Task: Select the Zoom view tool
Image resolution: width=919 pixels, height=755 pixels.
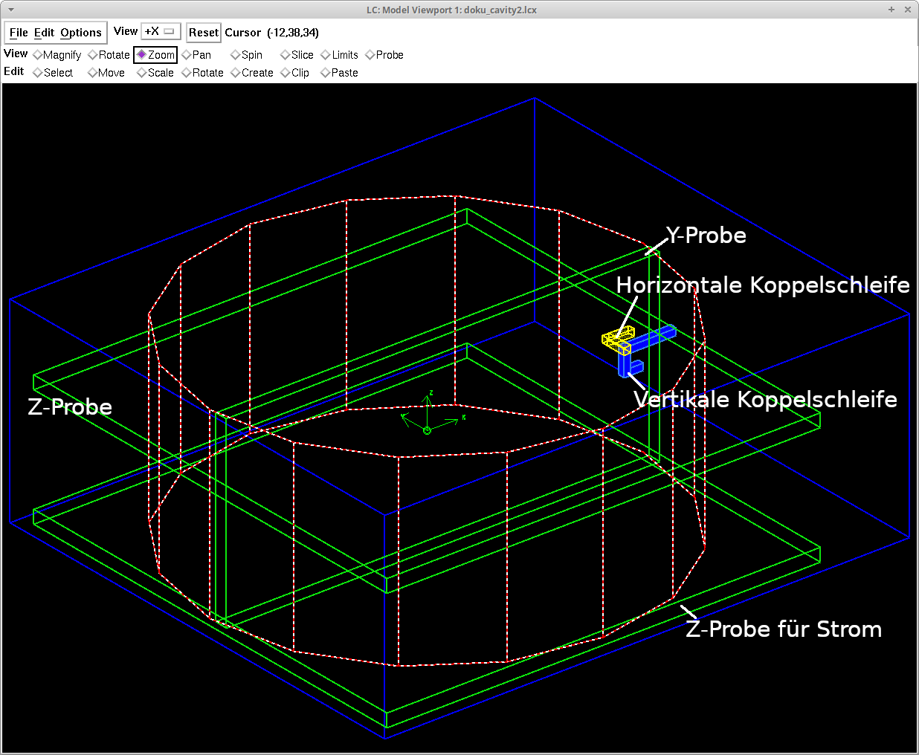Action: pos(155,54)
